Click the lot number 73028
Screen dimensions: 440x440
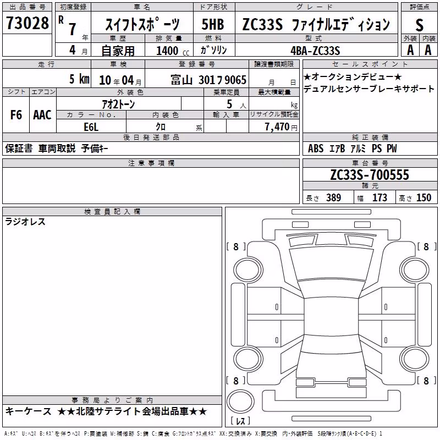(x=27, y=23)
